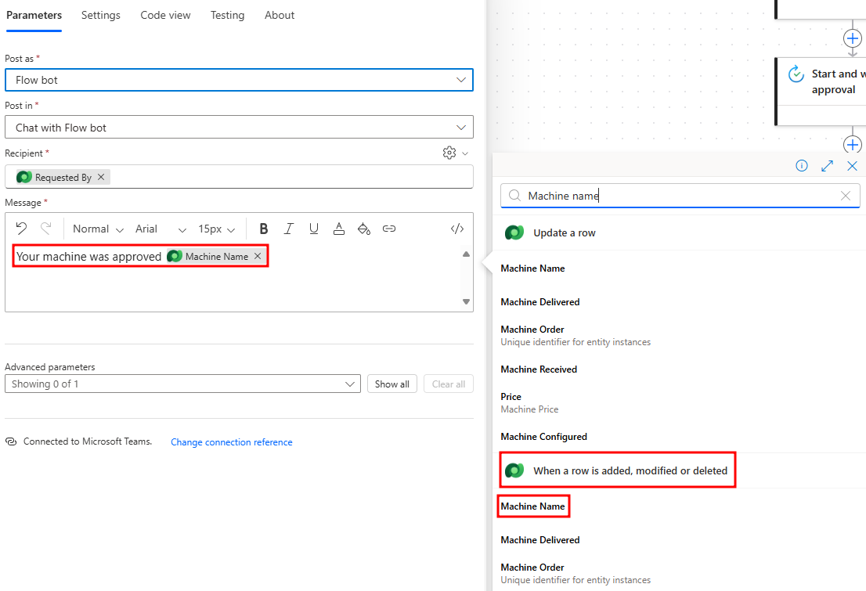Switch to the About tab
The width and height of the screenshot is (866, 591).
(x=280, y=15)
